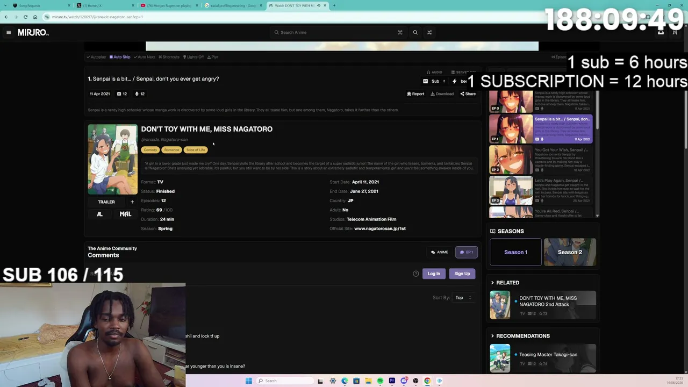Image resolution: width=688 pixels, height=387 pixels.
Task: Play the TRAILER
Action: (x=106, y=202)
